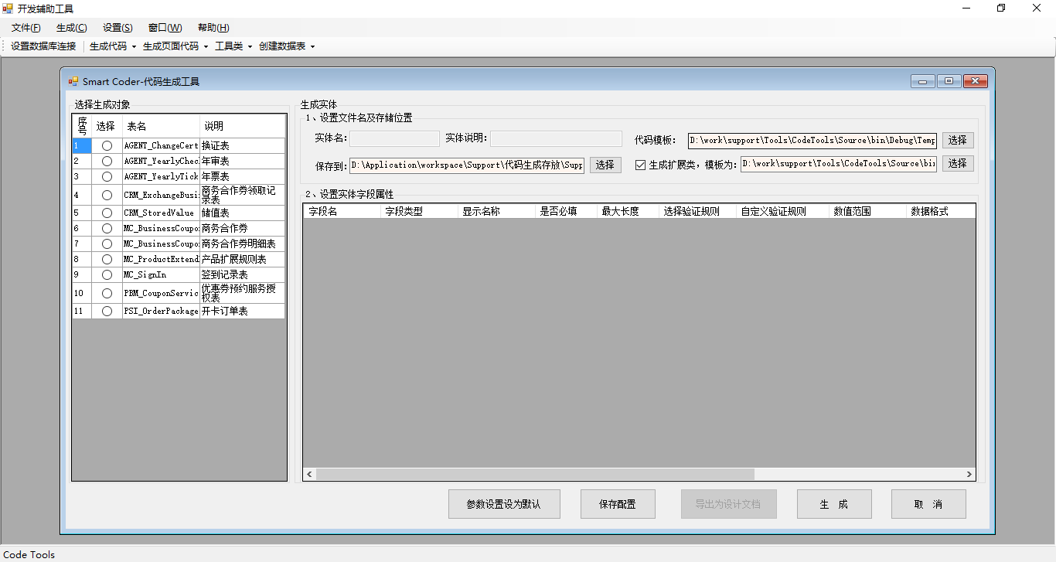1056x562 pixels.
Task: Click the 最大长度 column header
Action: (x=628, y=211)
